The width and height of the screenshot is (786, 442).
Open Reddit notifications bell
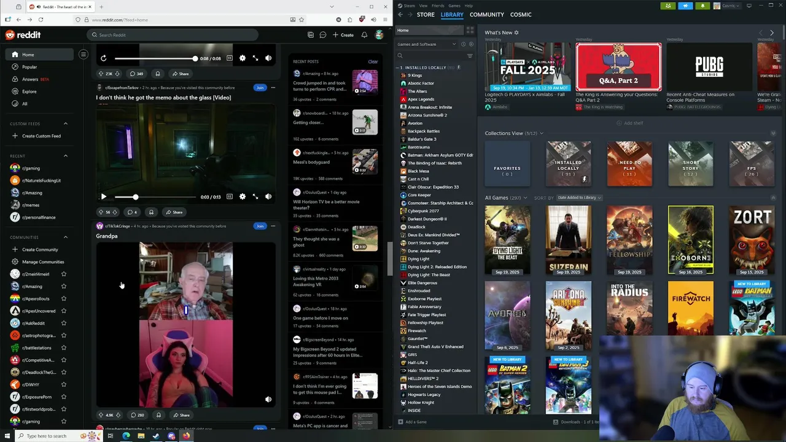pos(364,35)
